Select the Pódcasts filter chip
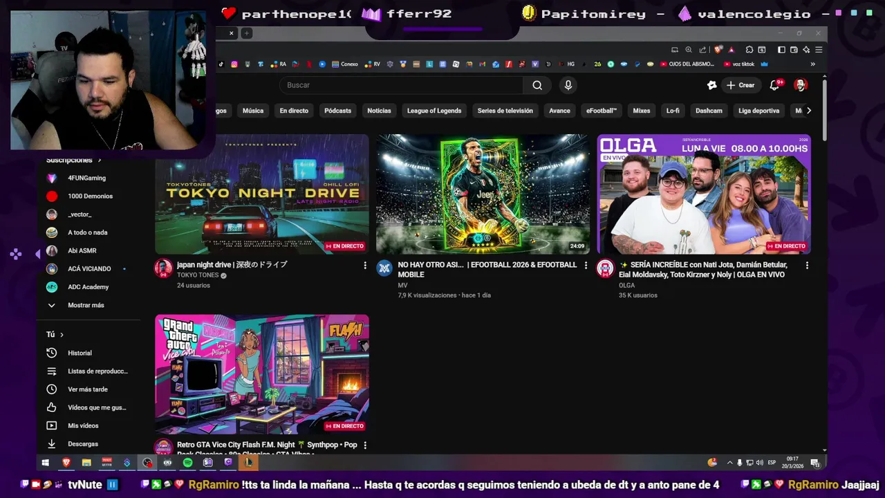Screen dimensions: 885x498 337,111
